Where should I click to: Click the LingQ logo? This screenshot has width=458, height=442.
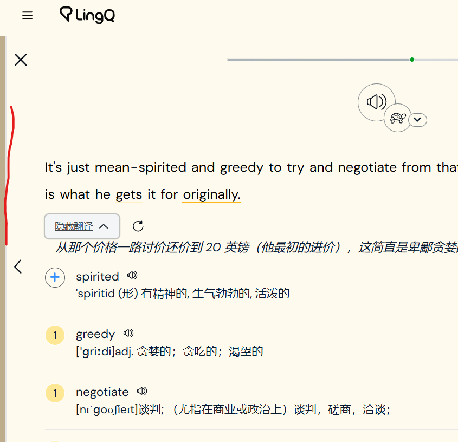click(x=87, y=15)
